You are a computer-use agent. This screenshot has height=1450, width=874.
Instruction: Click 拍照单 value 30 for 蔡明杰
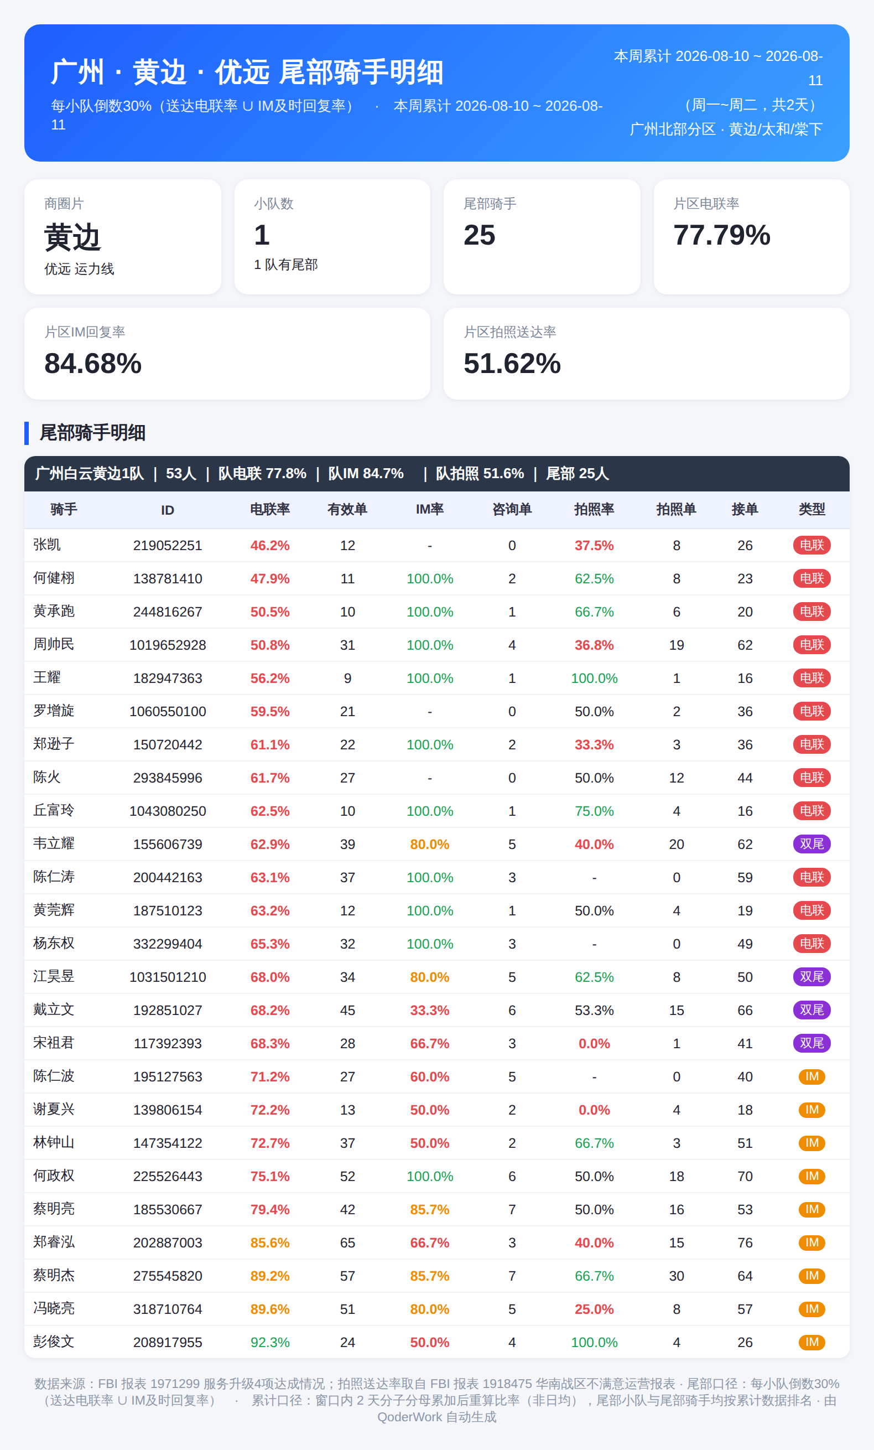pos(677,1276)
